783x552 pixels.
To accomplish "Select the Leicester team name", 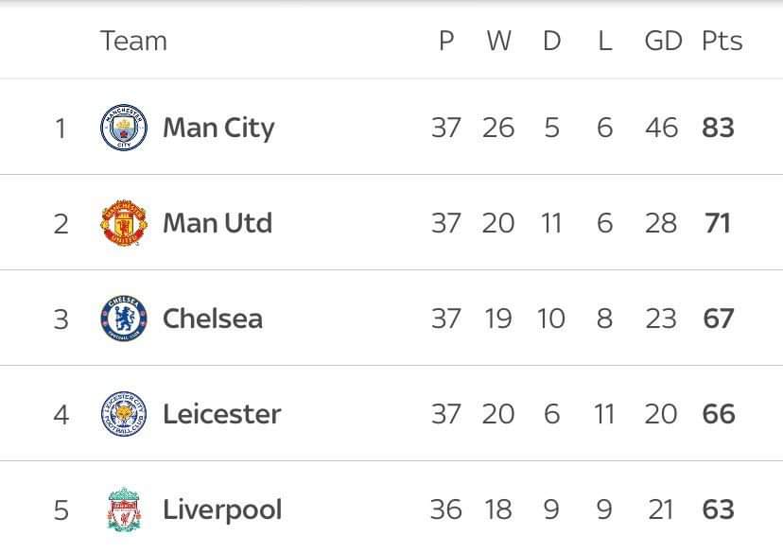I will pos(222,414).
